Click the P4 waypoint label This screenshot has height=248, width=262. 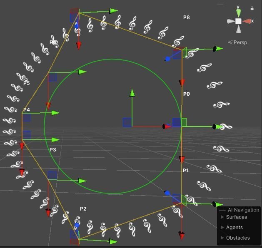[x=27, y=110]
